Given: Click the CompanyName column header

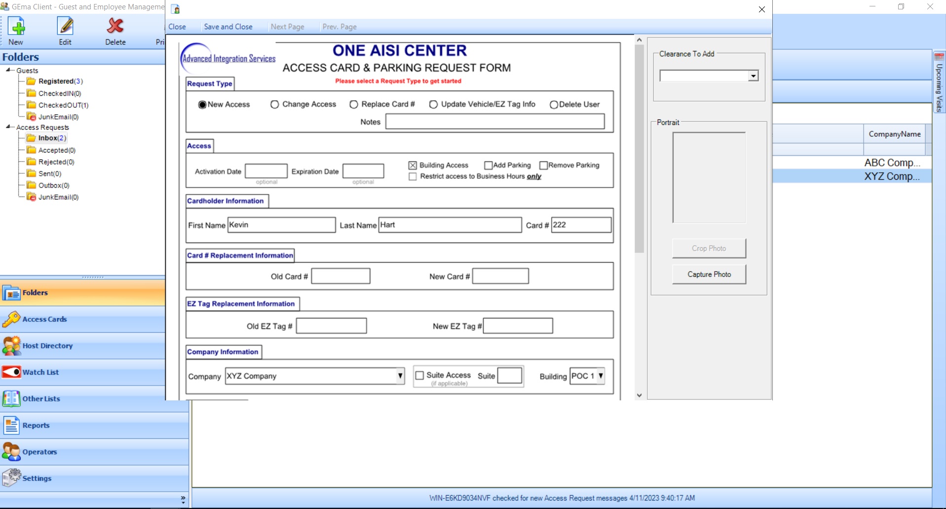Looking at the screenshot, I should coord(894,134).
